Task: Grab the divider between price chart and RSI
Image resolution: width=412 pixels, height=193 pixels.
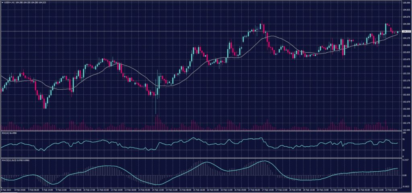Action: click(x=201, y=131)
